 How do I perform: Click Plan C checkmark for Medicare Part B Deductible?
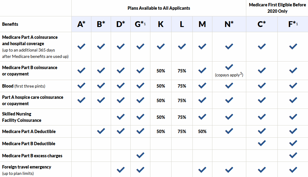(x=262, y=143)
